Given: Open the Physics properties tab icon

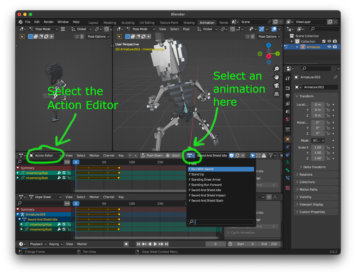Looking at the screenshot, I should 288,147.
